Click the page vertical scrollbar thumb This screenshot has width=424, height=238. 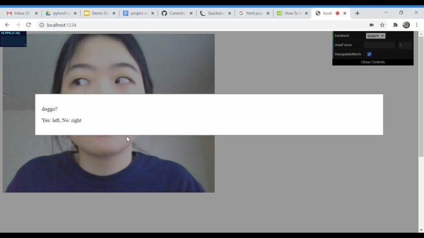click(421, 97)
